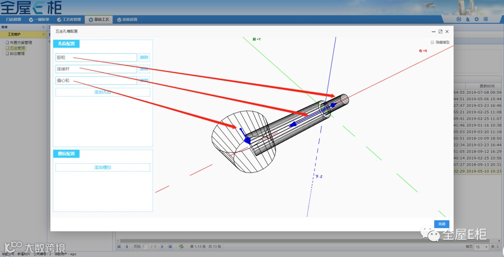The width and height of the screenshot is (504, 257).
Task: Click the calendar icon in top-right header
Action: pos(459,19)
